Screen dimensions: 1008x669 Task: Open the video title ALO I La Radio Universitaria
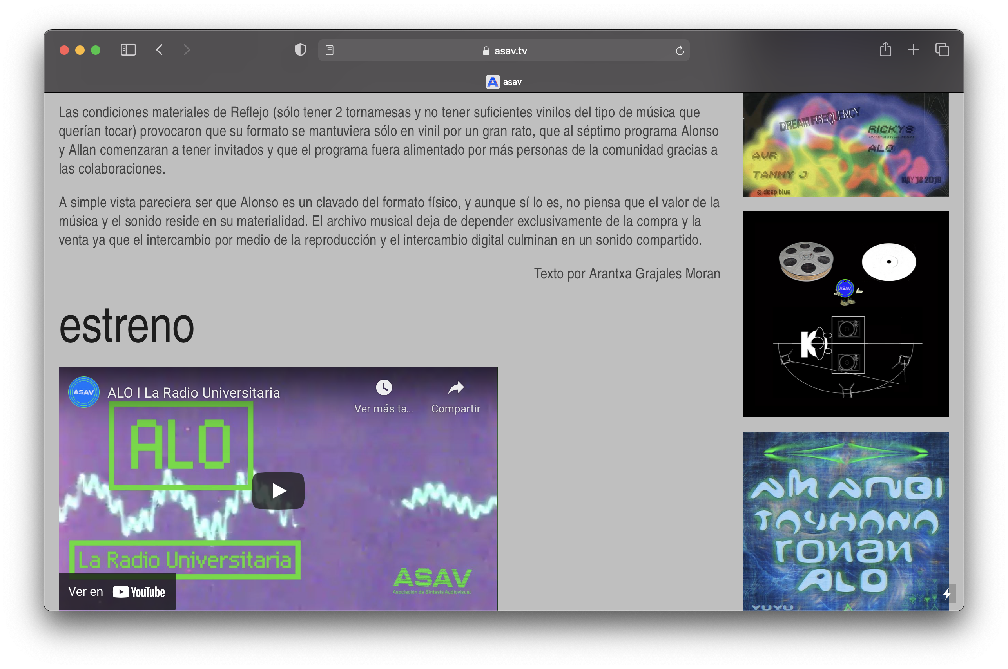[193, 392]
